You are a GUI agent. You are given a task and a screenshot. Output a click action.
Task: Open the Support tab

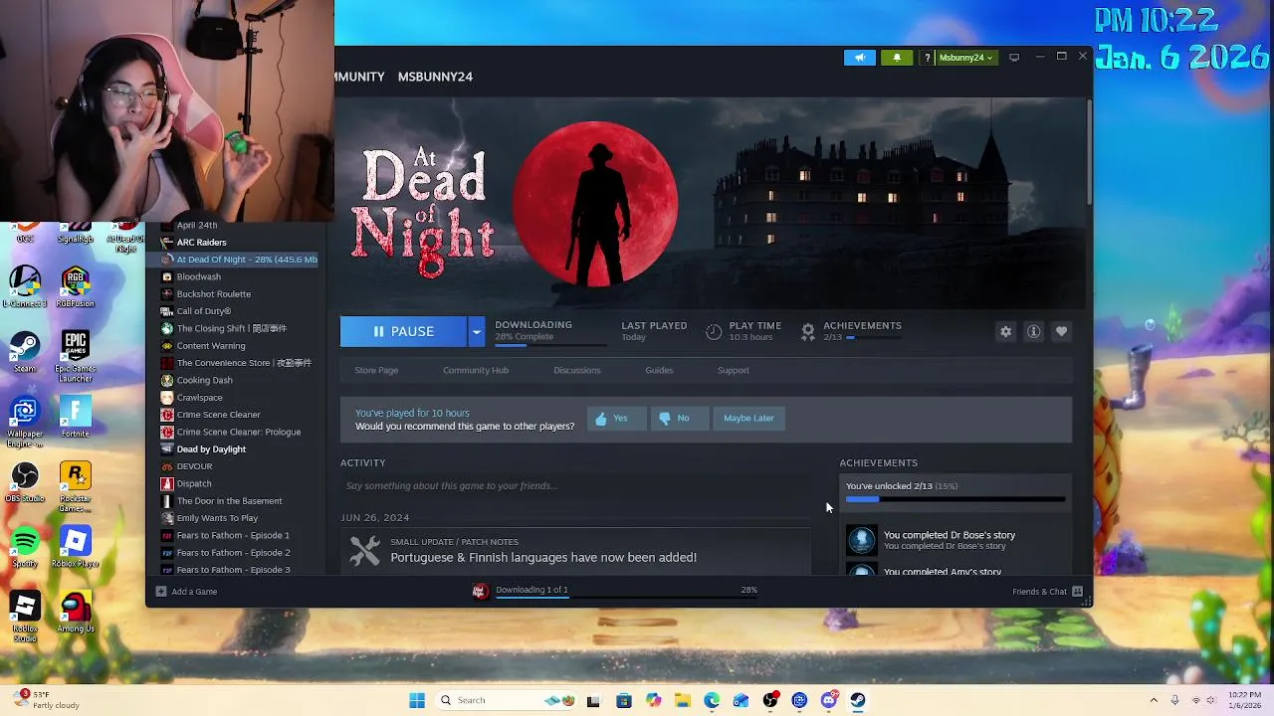coord(734,370)
